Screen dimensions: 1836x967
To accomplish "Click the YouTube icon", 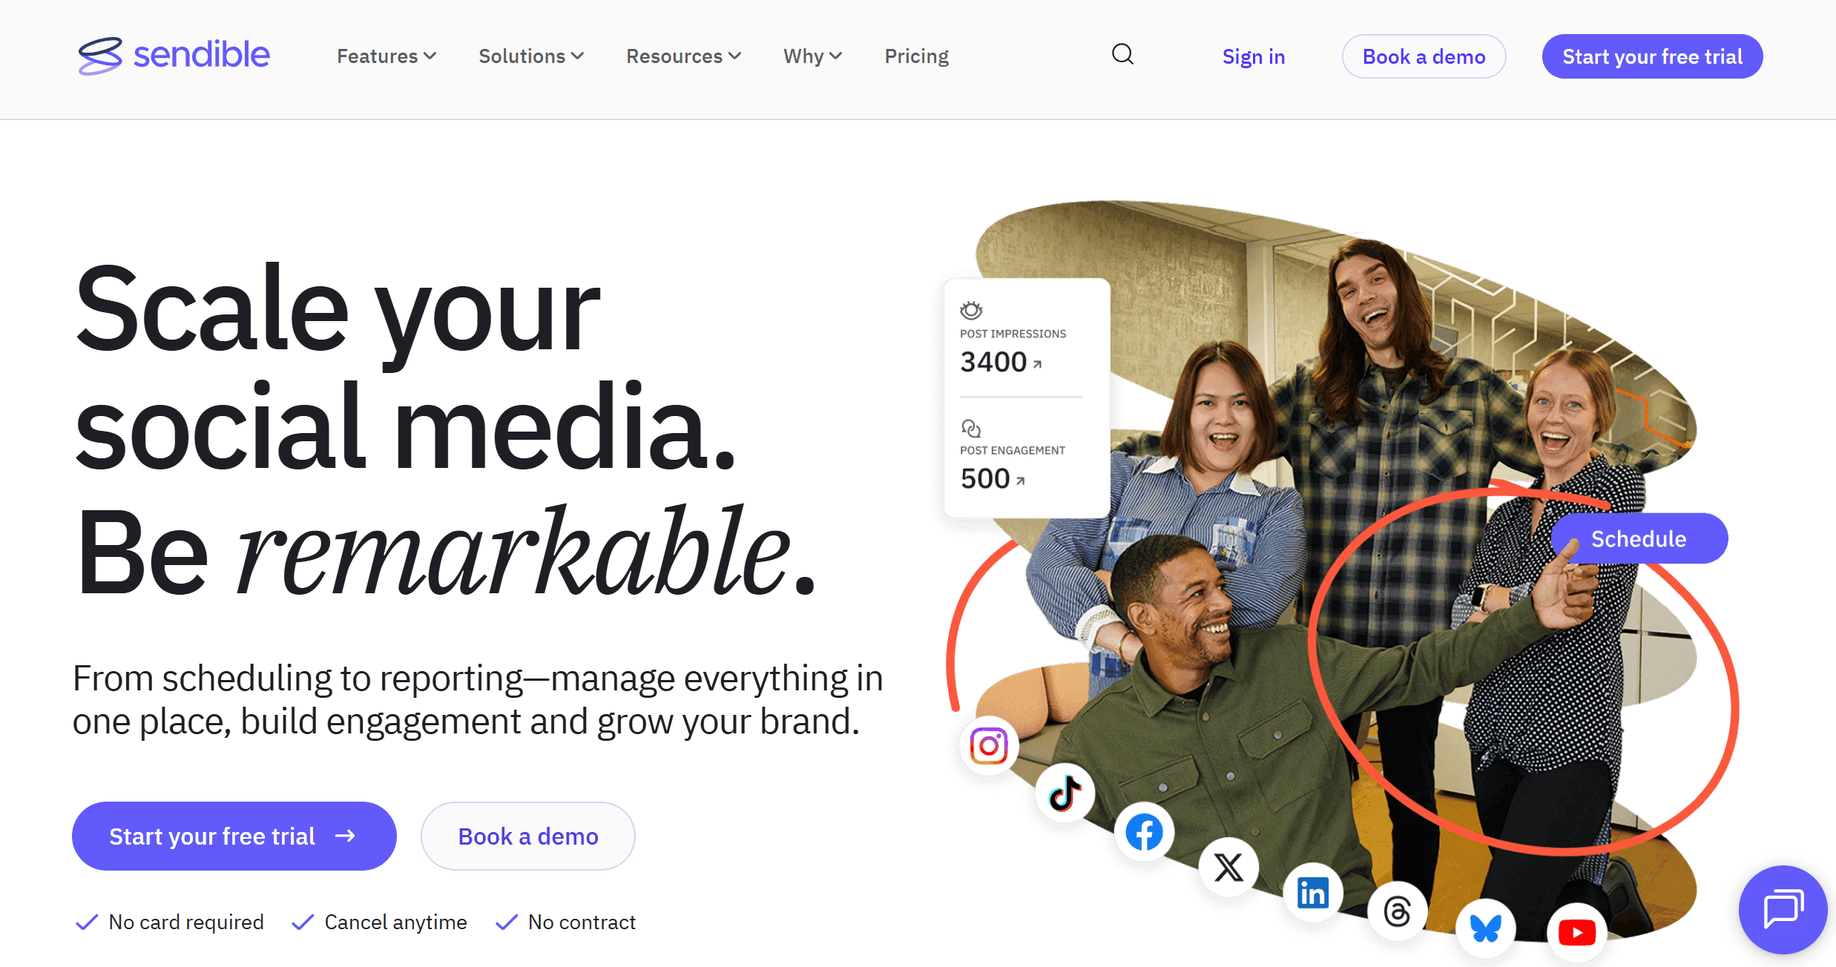I will pyautogui.click(x=1577, y=932).
